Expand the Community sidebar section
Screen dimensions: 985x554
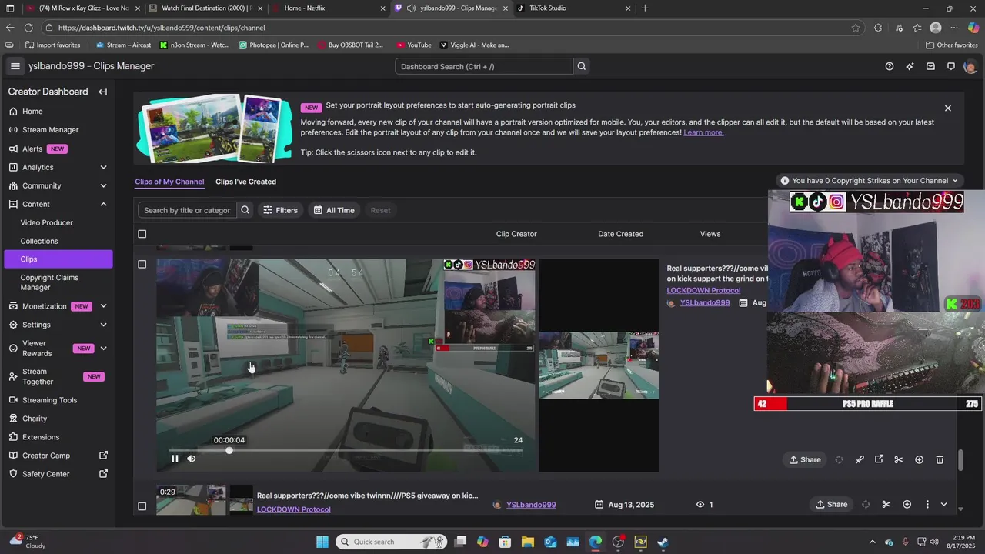click(103, 185)
